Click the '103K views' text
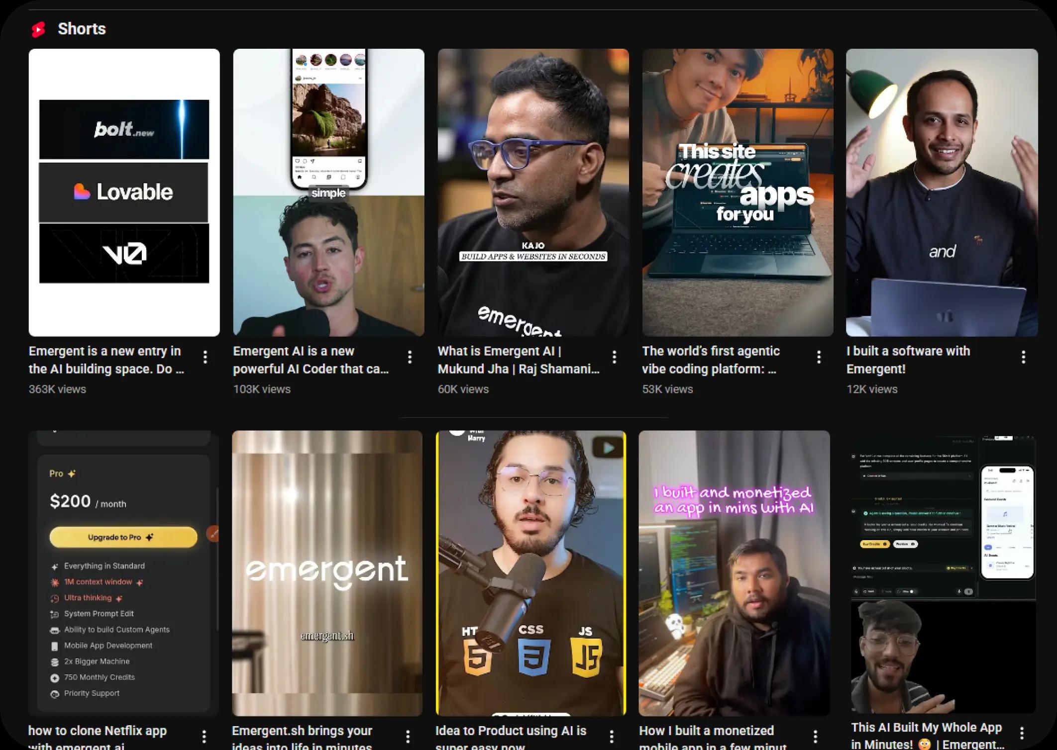Screen dimensions: 1057x750 click(262, 389)
